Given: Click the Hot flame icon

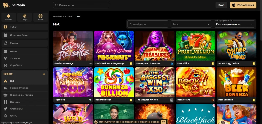Looking at the screenshot, I should [6, 81].
